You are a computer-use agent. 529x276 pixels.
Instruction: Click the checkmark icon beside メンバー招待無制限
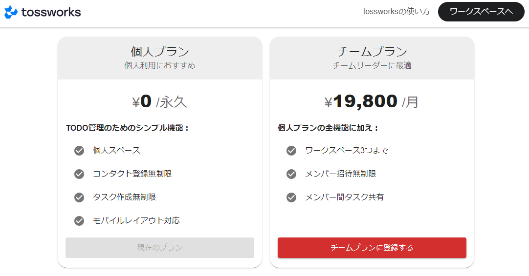click(291, 174)
